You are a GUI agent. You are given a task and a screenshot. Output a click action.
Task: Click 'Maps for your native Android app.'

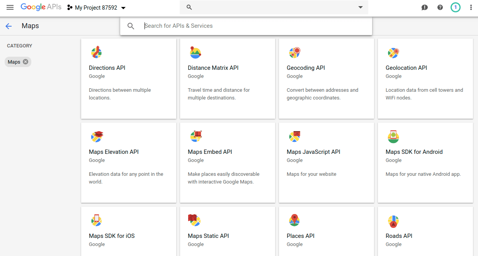coord(423,174)
